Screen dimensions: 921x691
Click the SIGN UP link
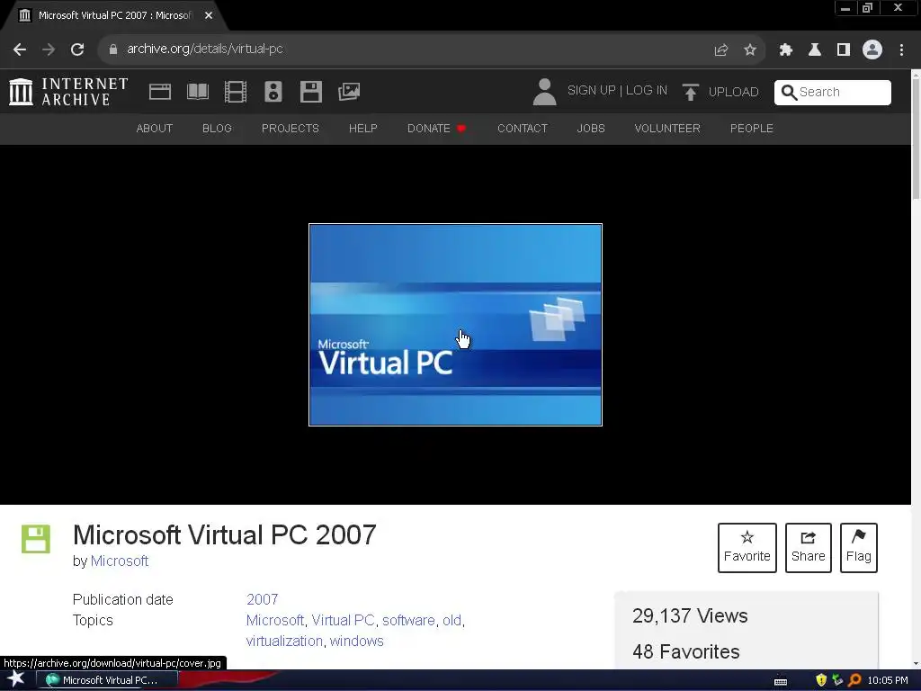[592, 91]
